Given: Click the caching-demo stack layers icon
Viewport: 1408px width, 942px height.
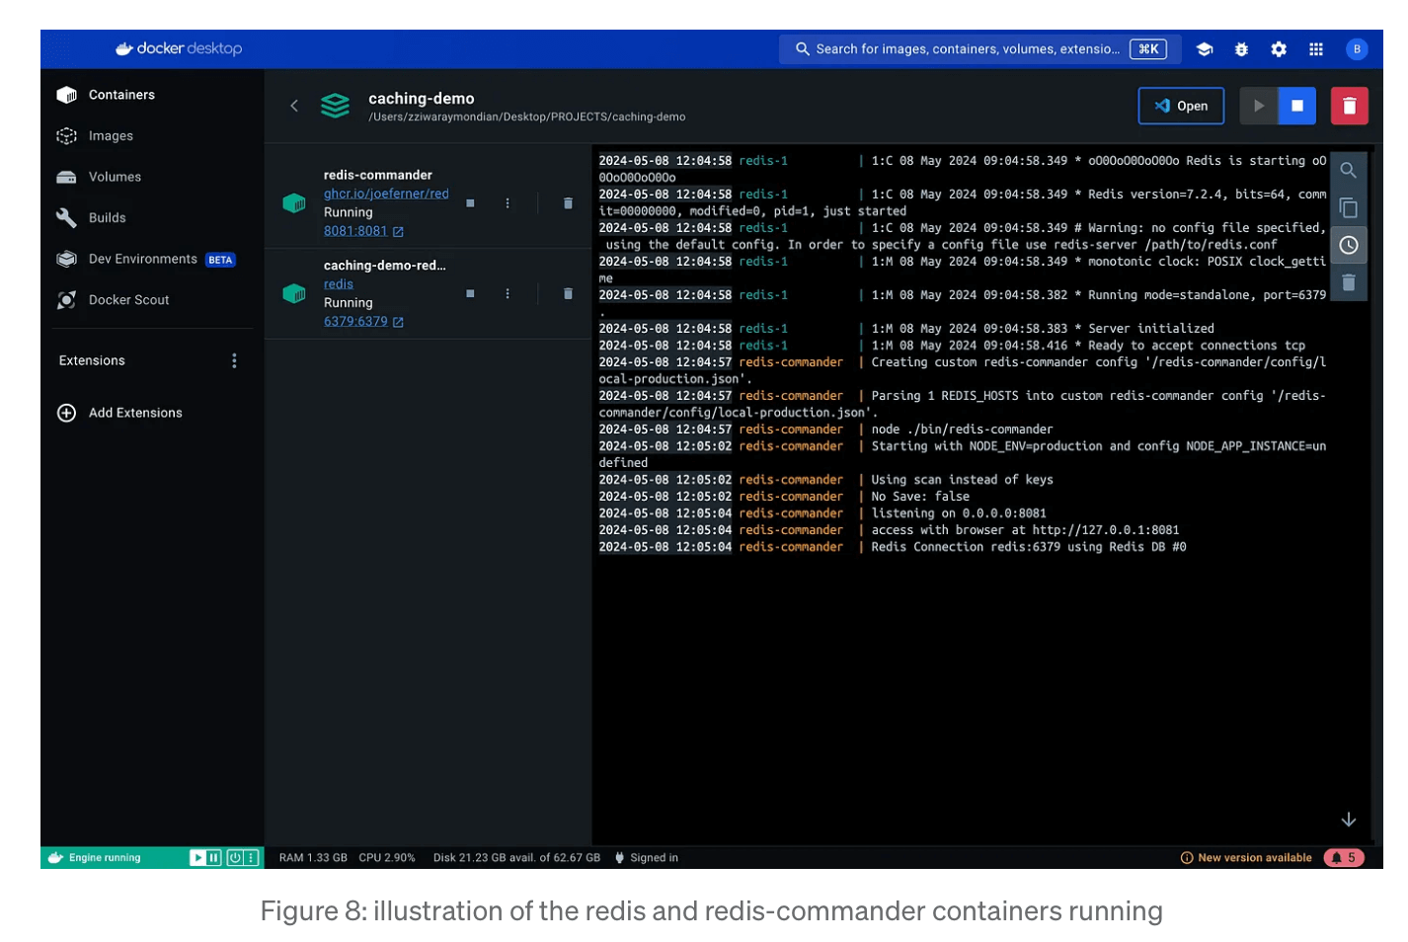Looking at the screenshot, I should coord(335,106).
